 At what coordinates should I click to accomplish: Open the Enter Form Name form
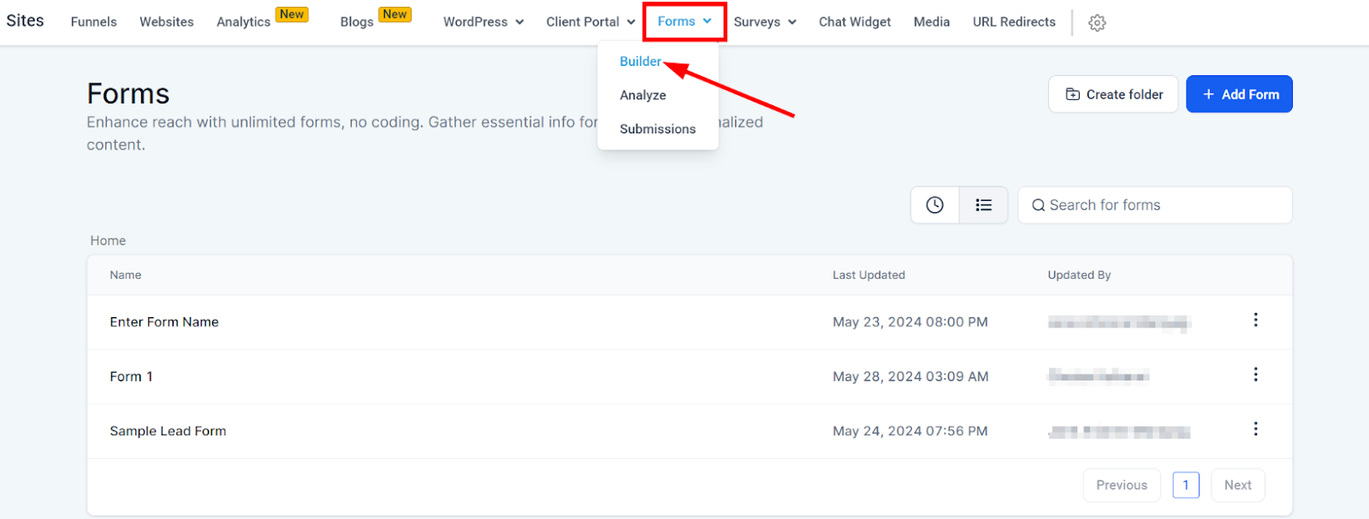tap(164, 322)
